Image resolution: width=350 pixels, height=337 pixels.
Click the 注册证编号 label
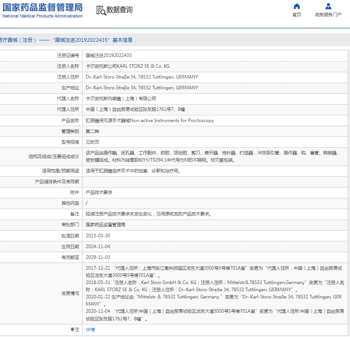[x=68, y=55]
